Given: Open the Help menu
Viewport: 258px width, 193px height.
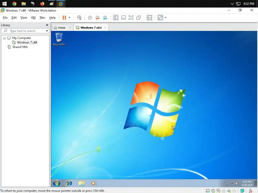Looking at the screenshot, I should click(x=52, y=18).
